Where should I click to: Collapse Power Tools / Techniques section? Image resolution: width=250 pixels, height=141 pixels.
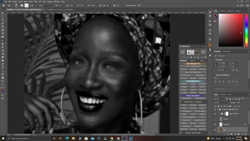180,102
